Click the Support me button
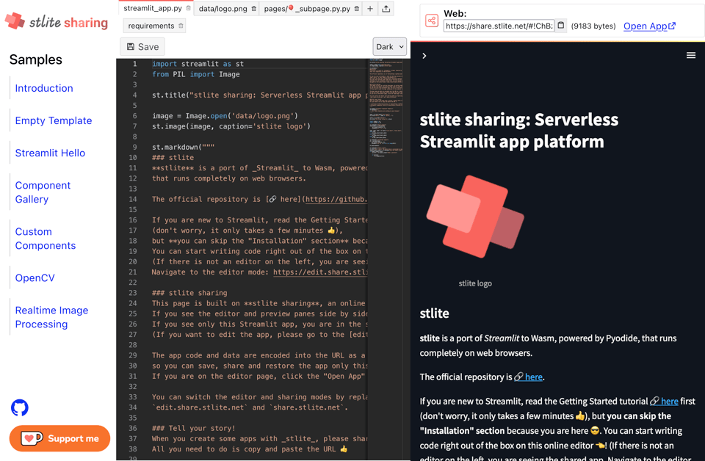Viewport: 705px width, 461px height. click(x=59, y=438)
